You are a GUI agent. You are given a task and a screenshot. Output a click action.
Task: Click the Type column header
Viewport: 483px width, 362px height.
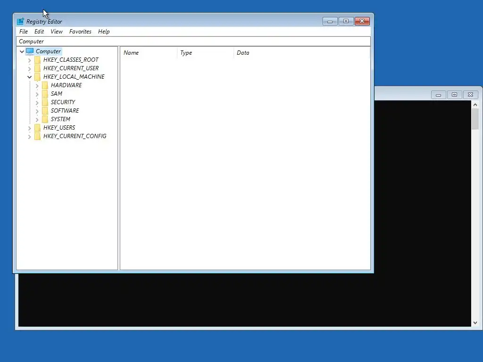(x=205, y=53)
